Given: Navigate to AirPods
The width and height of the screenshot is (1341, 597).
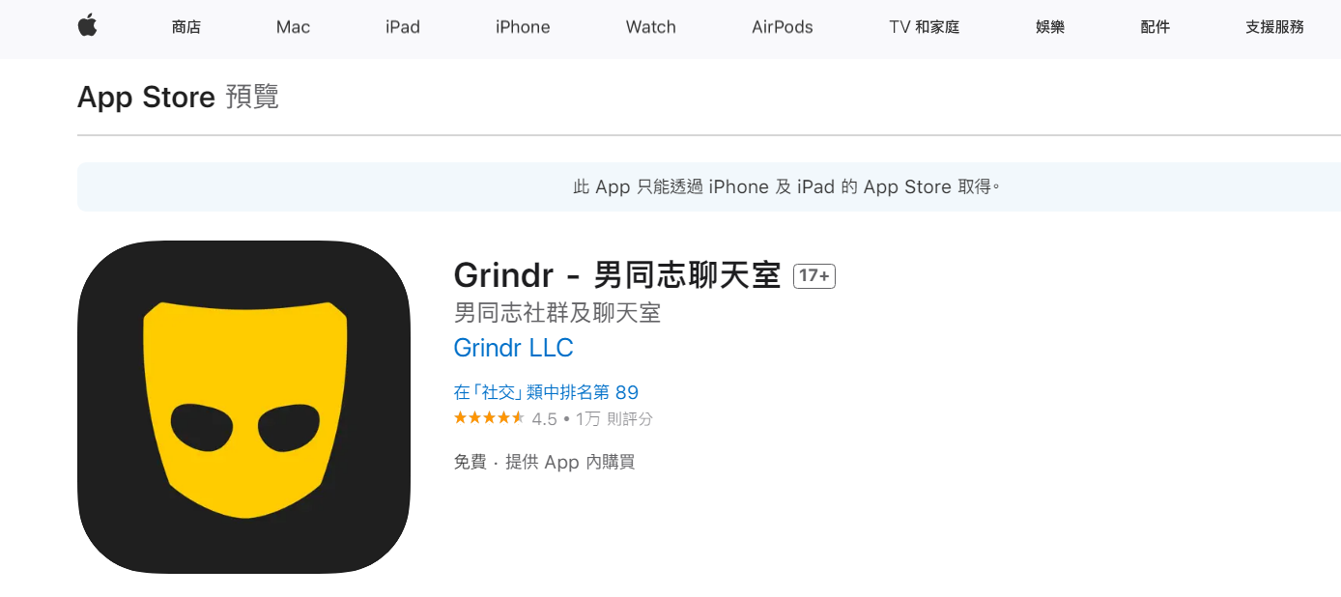Looking at the screenshot, I should 783,27.
